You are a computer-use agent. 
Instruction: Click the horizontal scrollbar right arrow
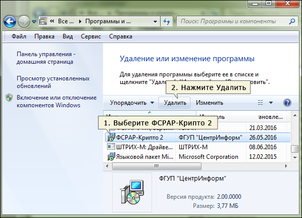coord(286,166)
